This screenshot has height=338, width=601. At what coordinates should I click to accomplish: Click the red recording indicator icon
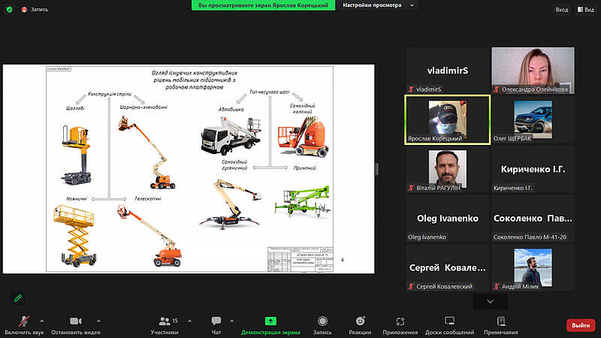point(24,10)
